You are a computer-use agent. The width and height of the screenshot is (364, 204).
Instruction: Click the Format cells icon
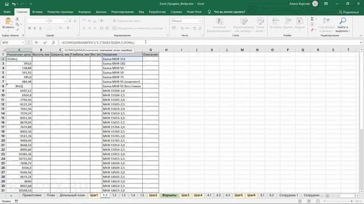click(300, 22)
